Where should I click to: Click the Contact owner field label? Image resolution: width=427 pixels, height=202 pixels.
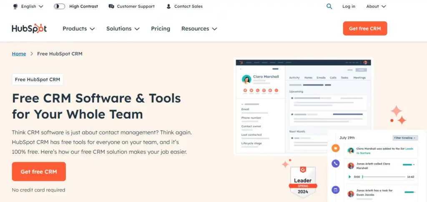251,126
